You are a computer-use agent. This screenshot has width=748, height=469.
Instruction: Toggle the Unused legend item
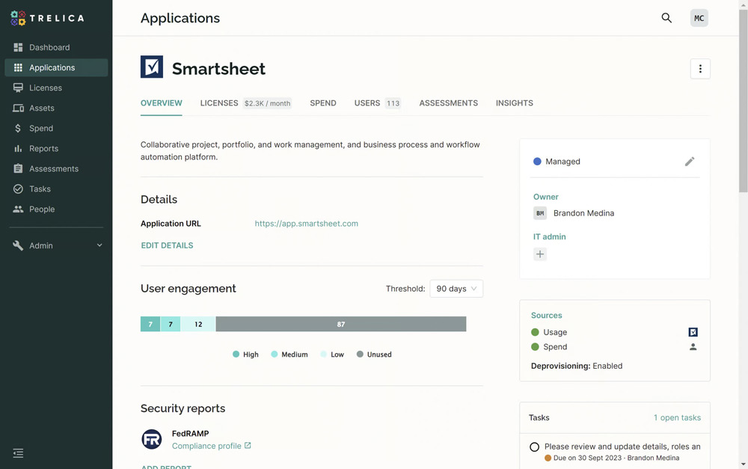pos(374,355)
